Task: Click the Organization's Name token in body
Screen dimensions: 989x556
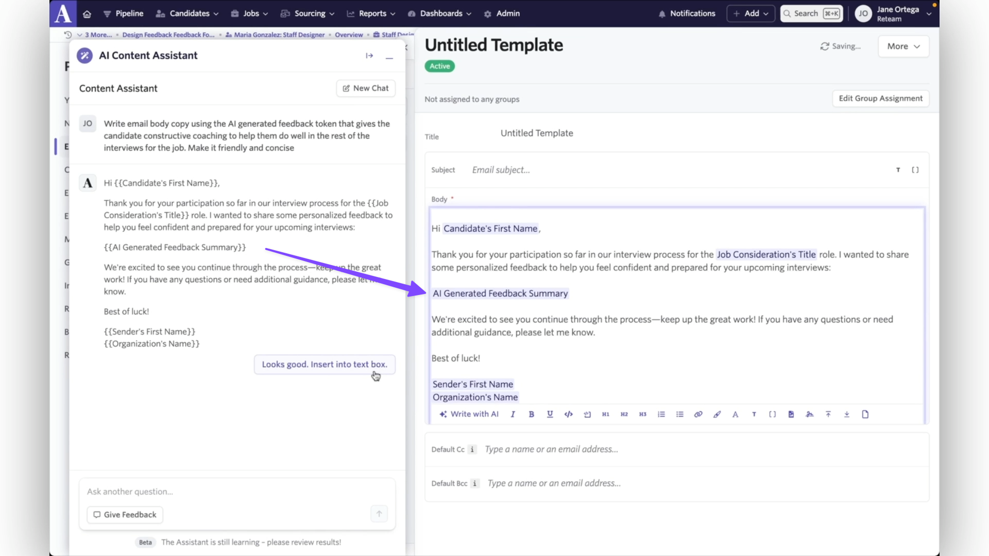Action: 475,397
